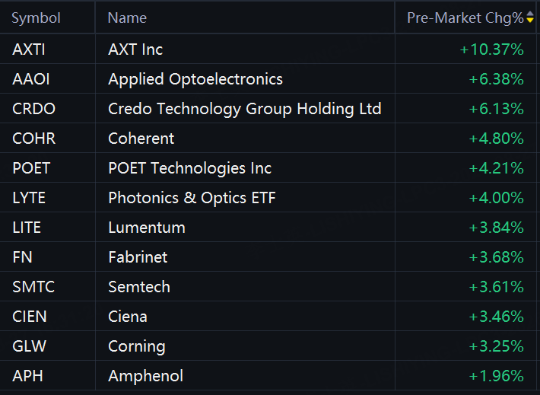This screenshot has width=540, height=395.
Task: Select the +3.84% Lumentum change value
Action: pyautogui.click(x=496, y=228)
